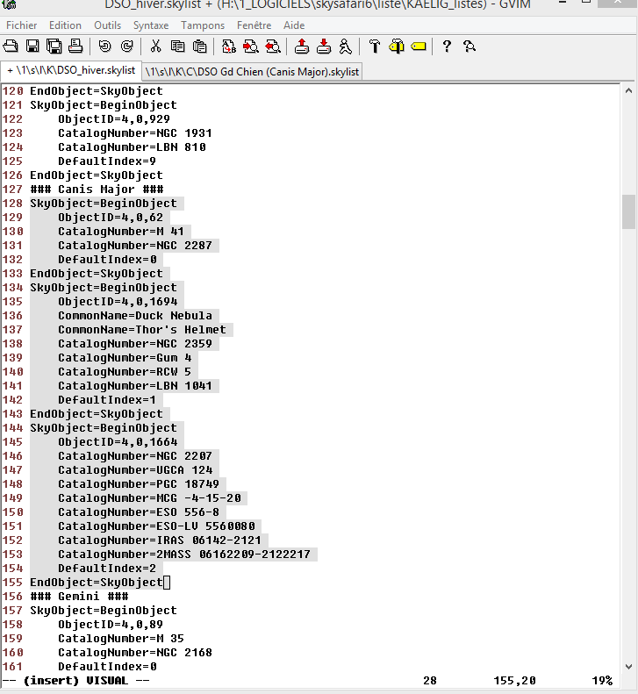The image size is (638, 694).
Task: Select the DSO_hiver.skylist tab
Action: pos(70,70)
